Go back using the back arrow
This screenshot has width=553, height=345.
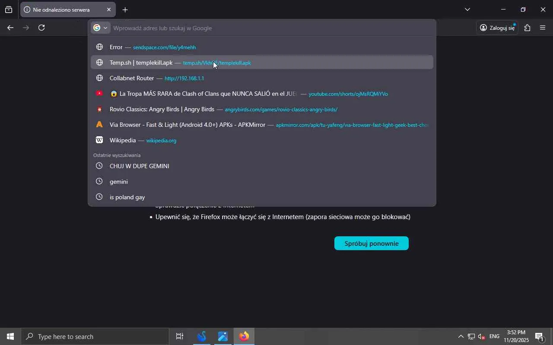10,28
